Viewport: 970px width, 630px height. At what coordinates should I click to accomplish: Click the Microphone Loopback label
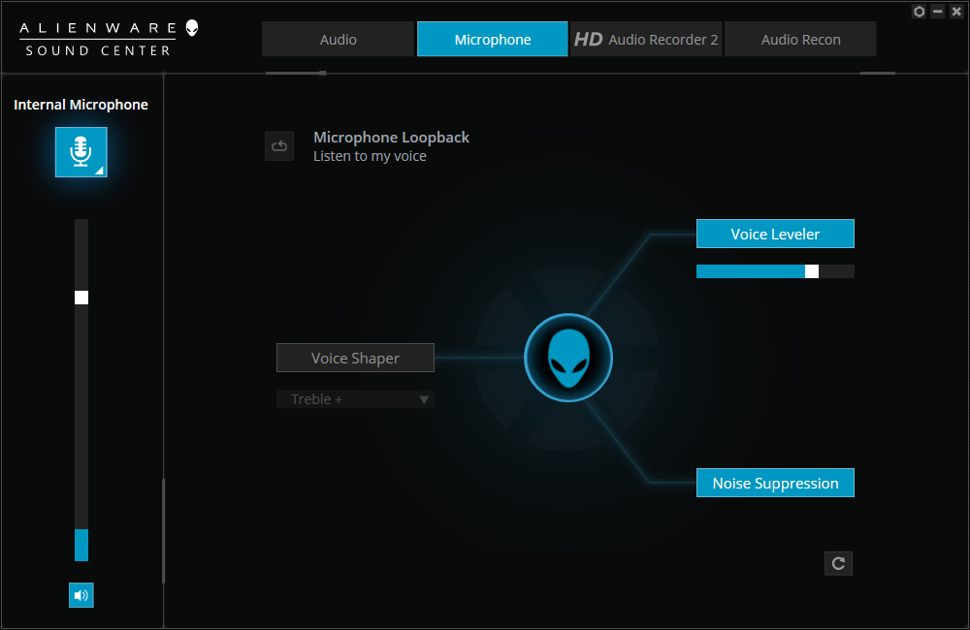[x=391, y=138]
